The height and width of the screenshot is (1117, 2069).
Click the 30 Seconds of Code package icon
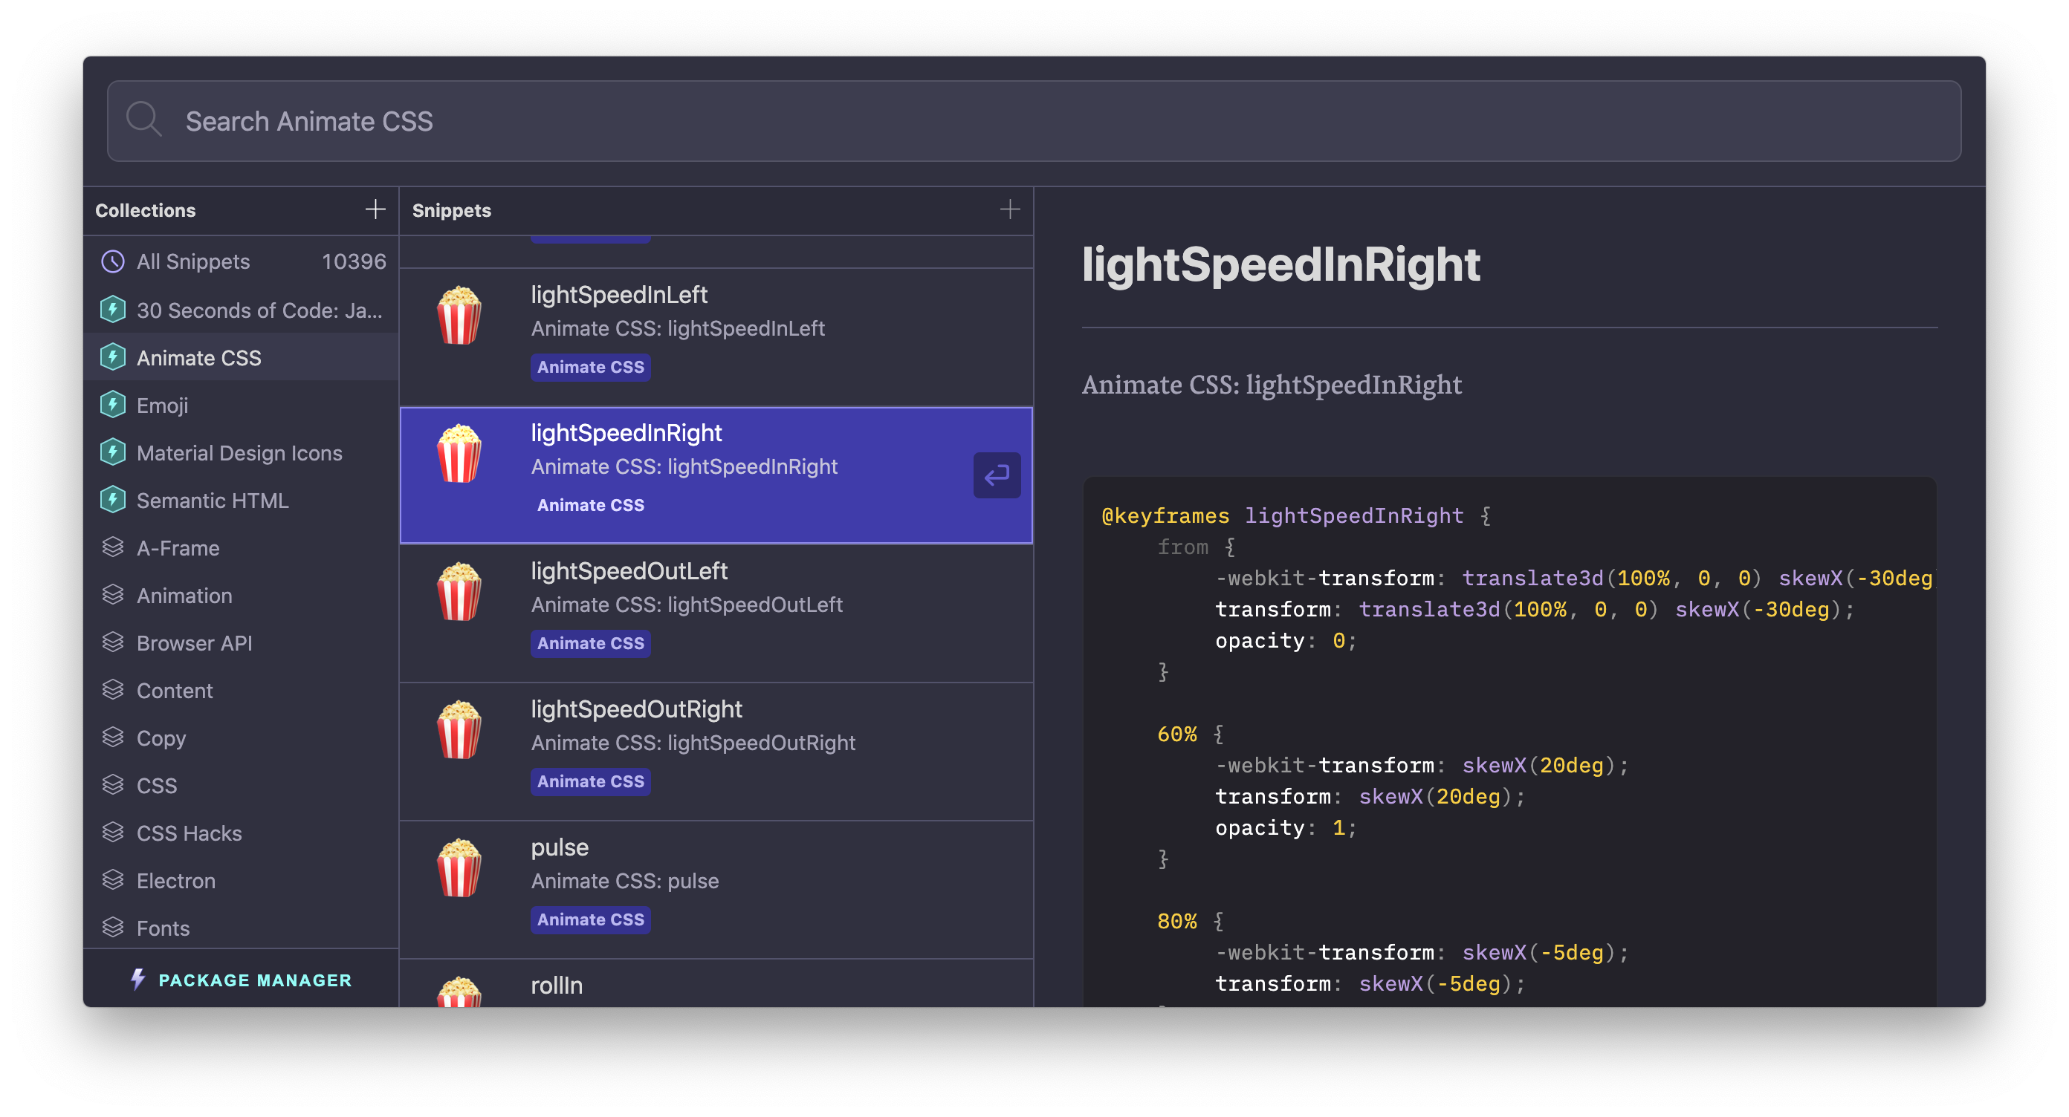tap(112, 310)
